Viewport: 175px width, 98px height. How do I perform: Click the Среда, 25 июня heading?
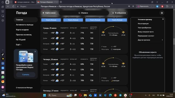pyautogui.click(x=50, y=28)
